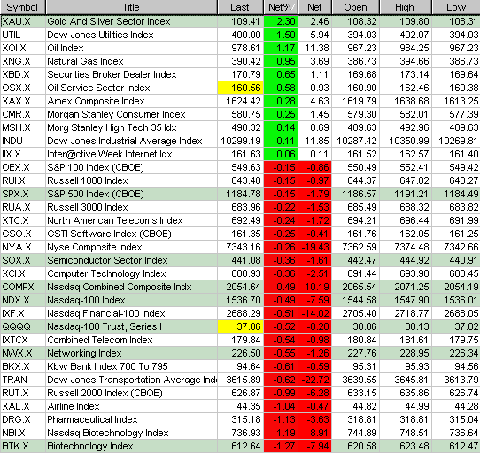Image resolution: width=480 pixels, height=453 pixels.
Task: Select the BKX.X symbol cell
Action: 23,367
